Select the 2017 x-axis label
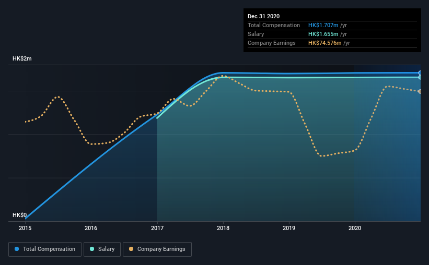 pos(157,228)
